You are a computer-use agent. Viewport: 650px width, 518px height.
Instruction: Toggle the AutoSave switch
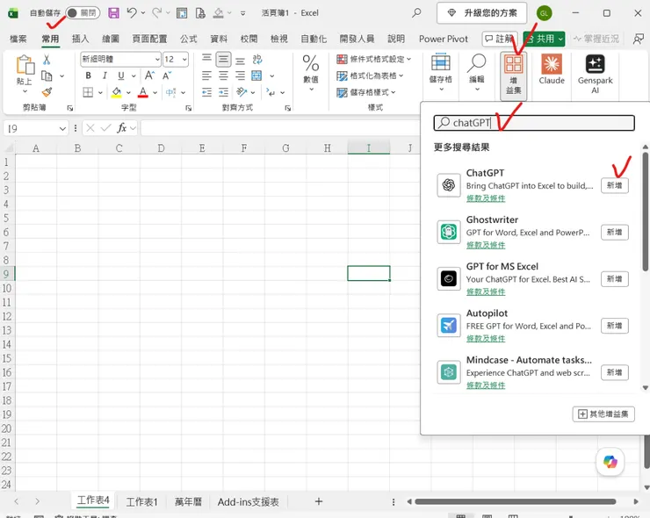click(83, 13)
